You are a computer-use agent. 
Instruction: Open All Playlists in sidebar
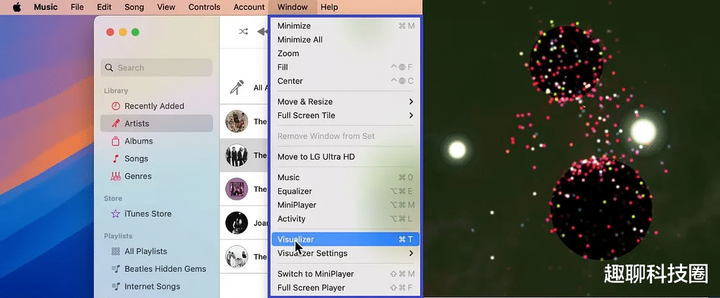point(156,251)
